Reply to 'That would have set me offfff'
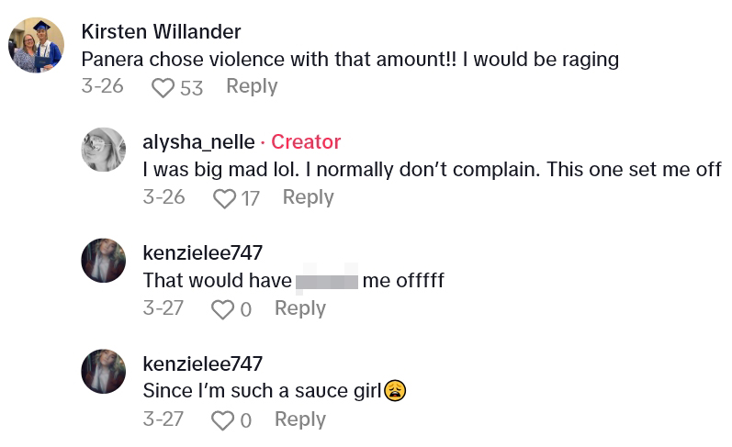 click(300, 308)
